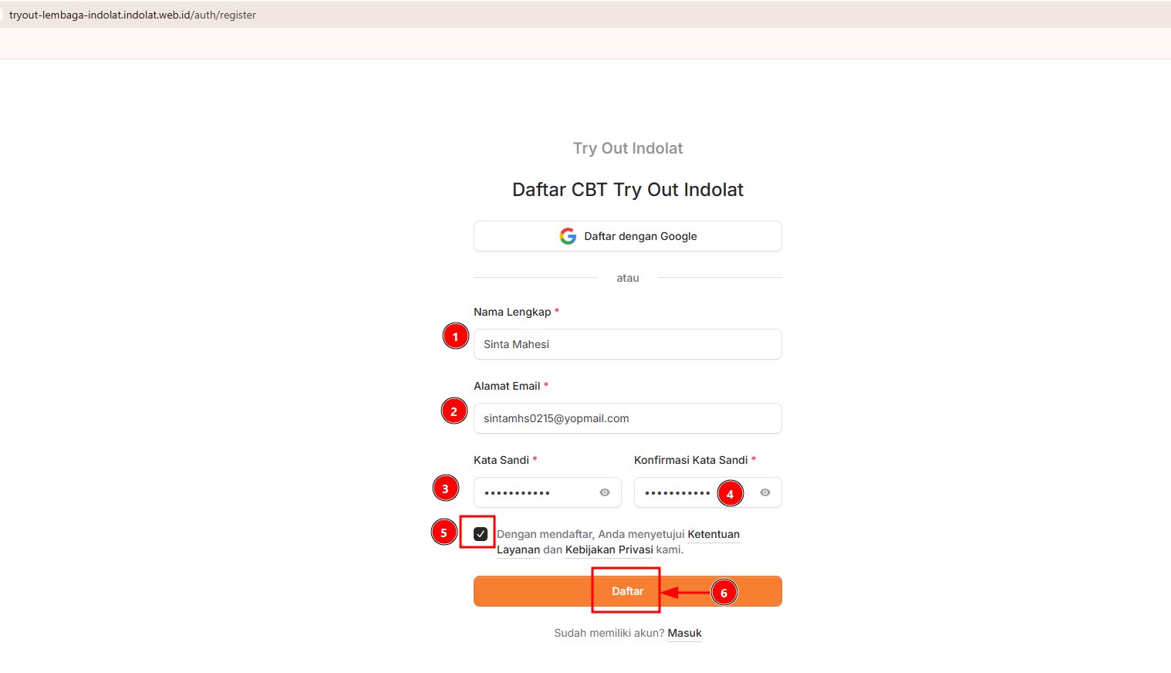Screen dimensions: 1171x673
Task: Click the Alamat Email label
Action: 507,386
